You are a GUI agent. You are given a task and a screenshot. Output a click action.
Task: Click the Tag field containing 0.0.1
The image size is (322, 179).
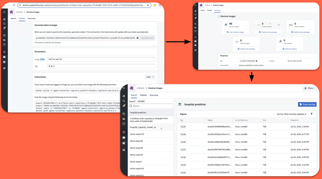point(101,66)
